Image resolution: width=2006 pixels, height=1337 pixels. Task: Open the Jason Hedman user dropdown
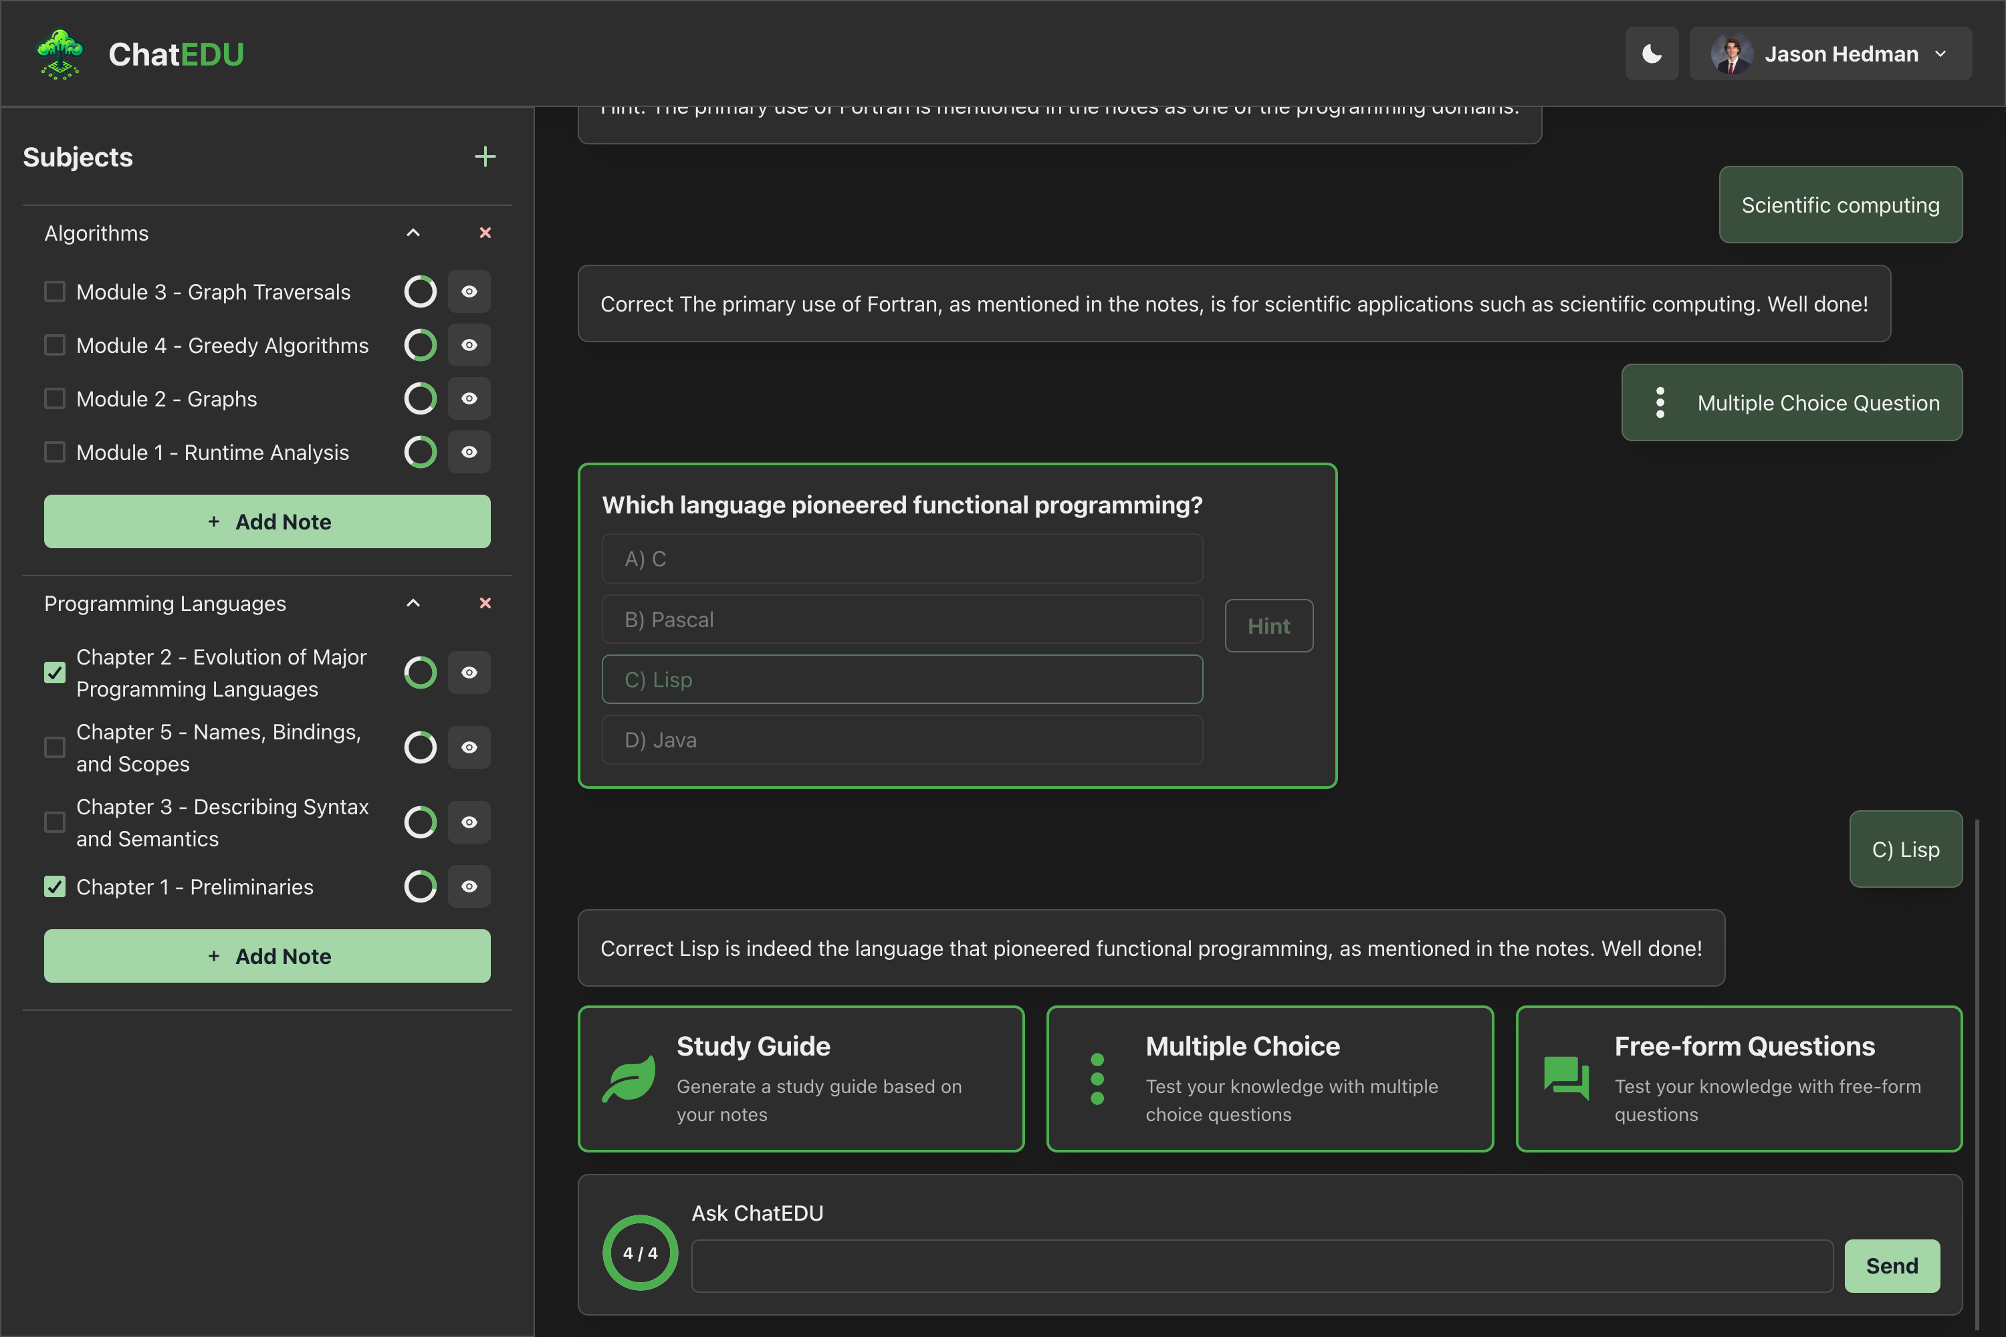[x=1830, y=53]
